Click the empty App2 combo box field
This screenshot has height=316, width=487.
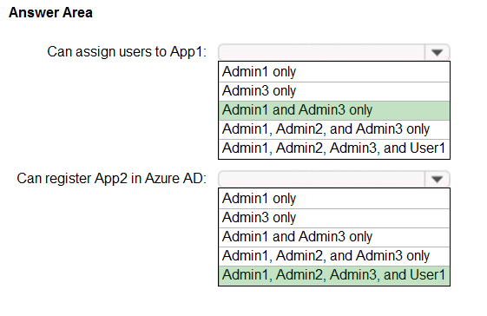tap(322, 180)
